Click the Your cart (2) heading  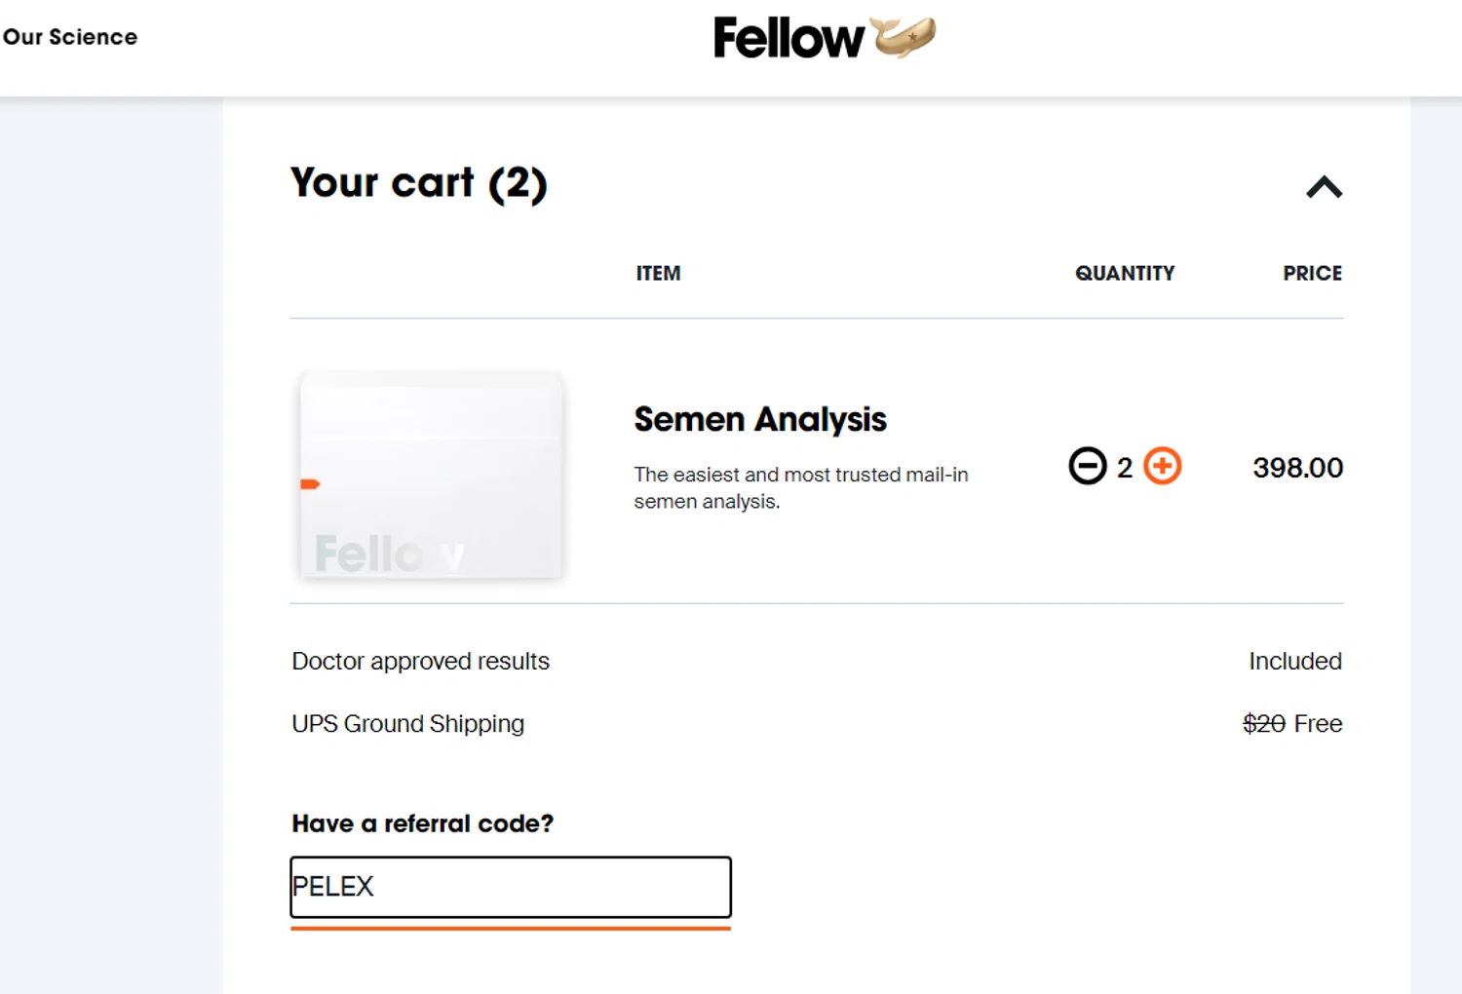(418, 183)
